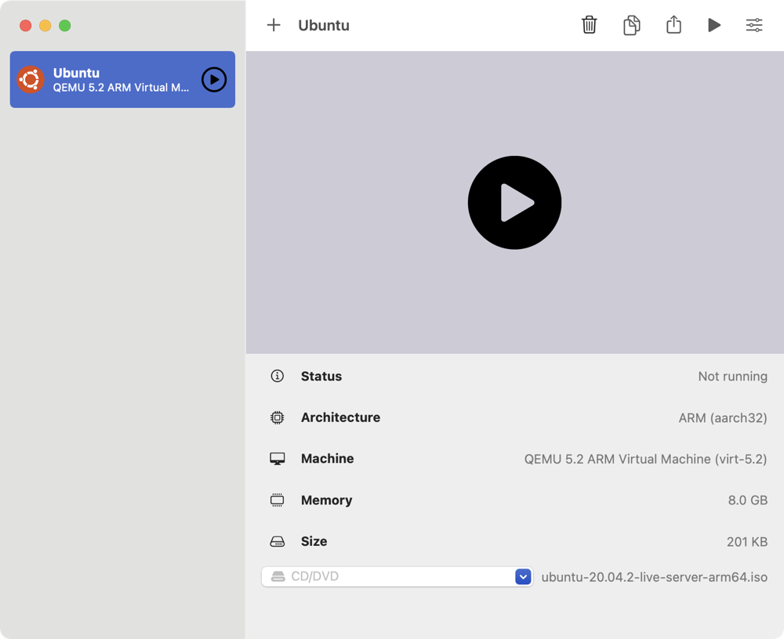Click the Status info icon

pos(277,377)
